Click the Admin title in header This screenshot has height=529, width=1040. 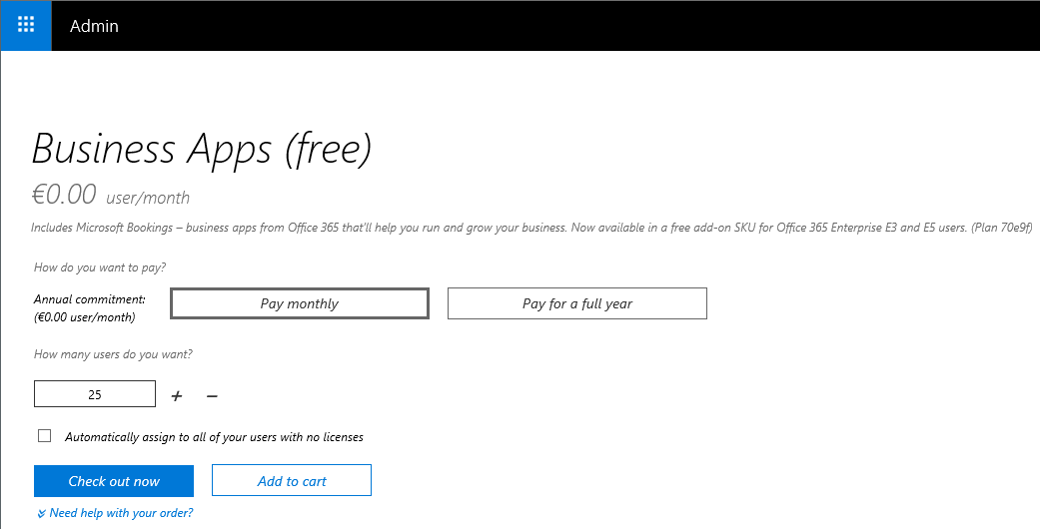tap(94, 26)
